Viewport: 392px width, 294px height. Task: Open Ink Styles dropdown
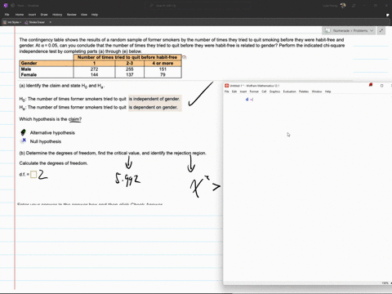[12, 22]
